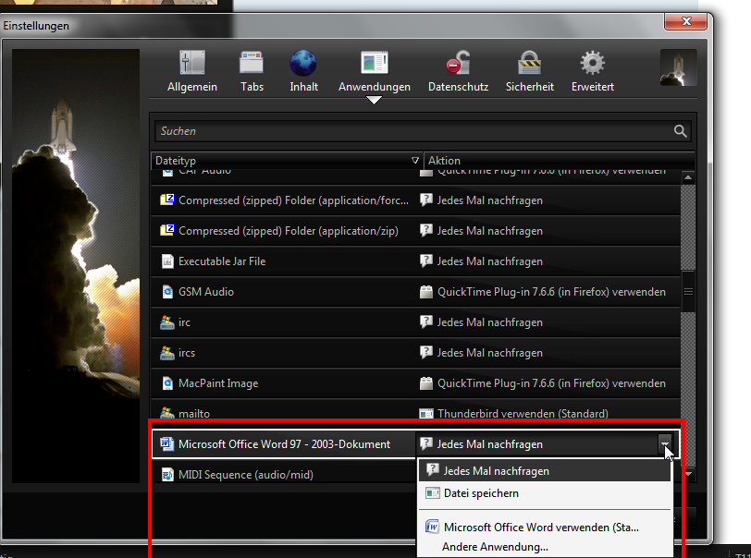Open the Datenschutz settings pane

click(x=458, y=71)
